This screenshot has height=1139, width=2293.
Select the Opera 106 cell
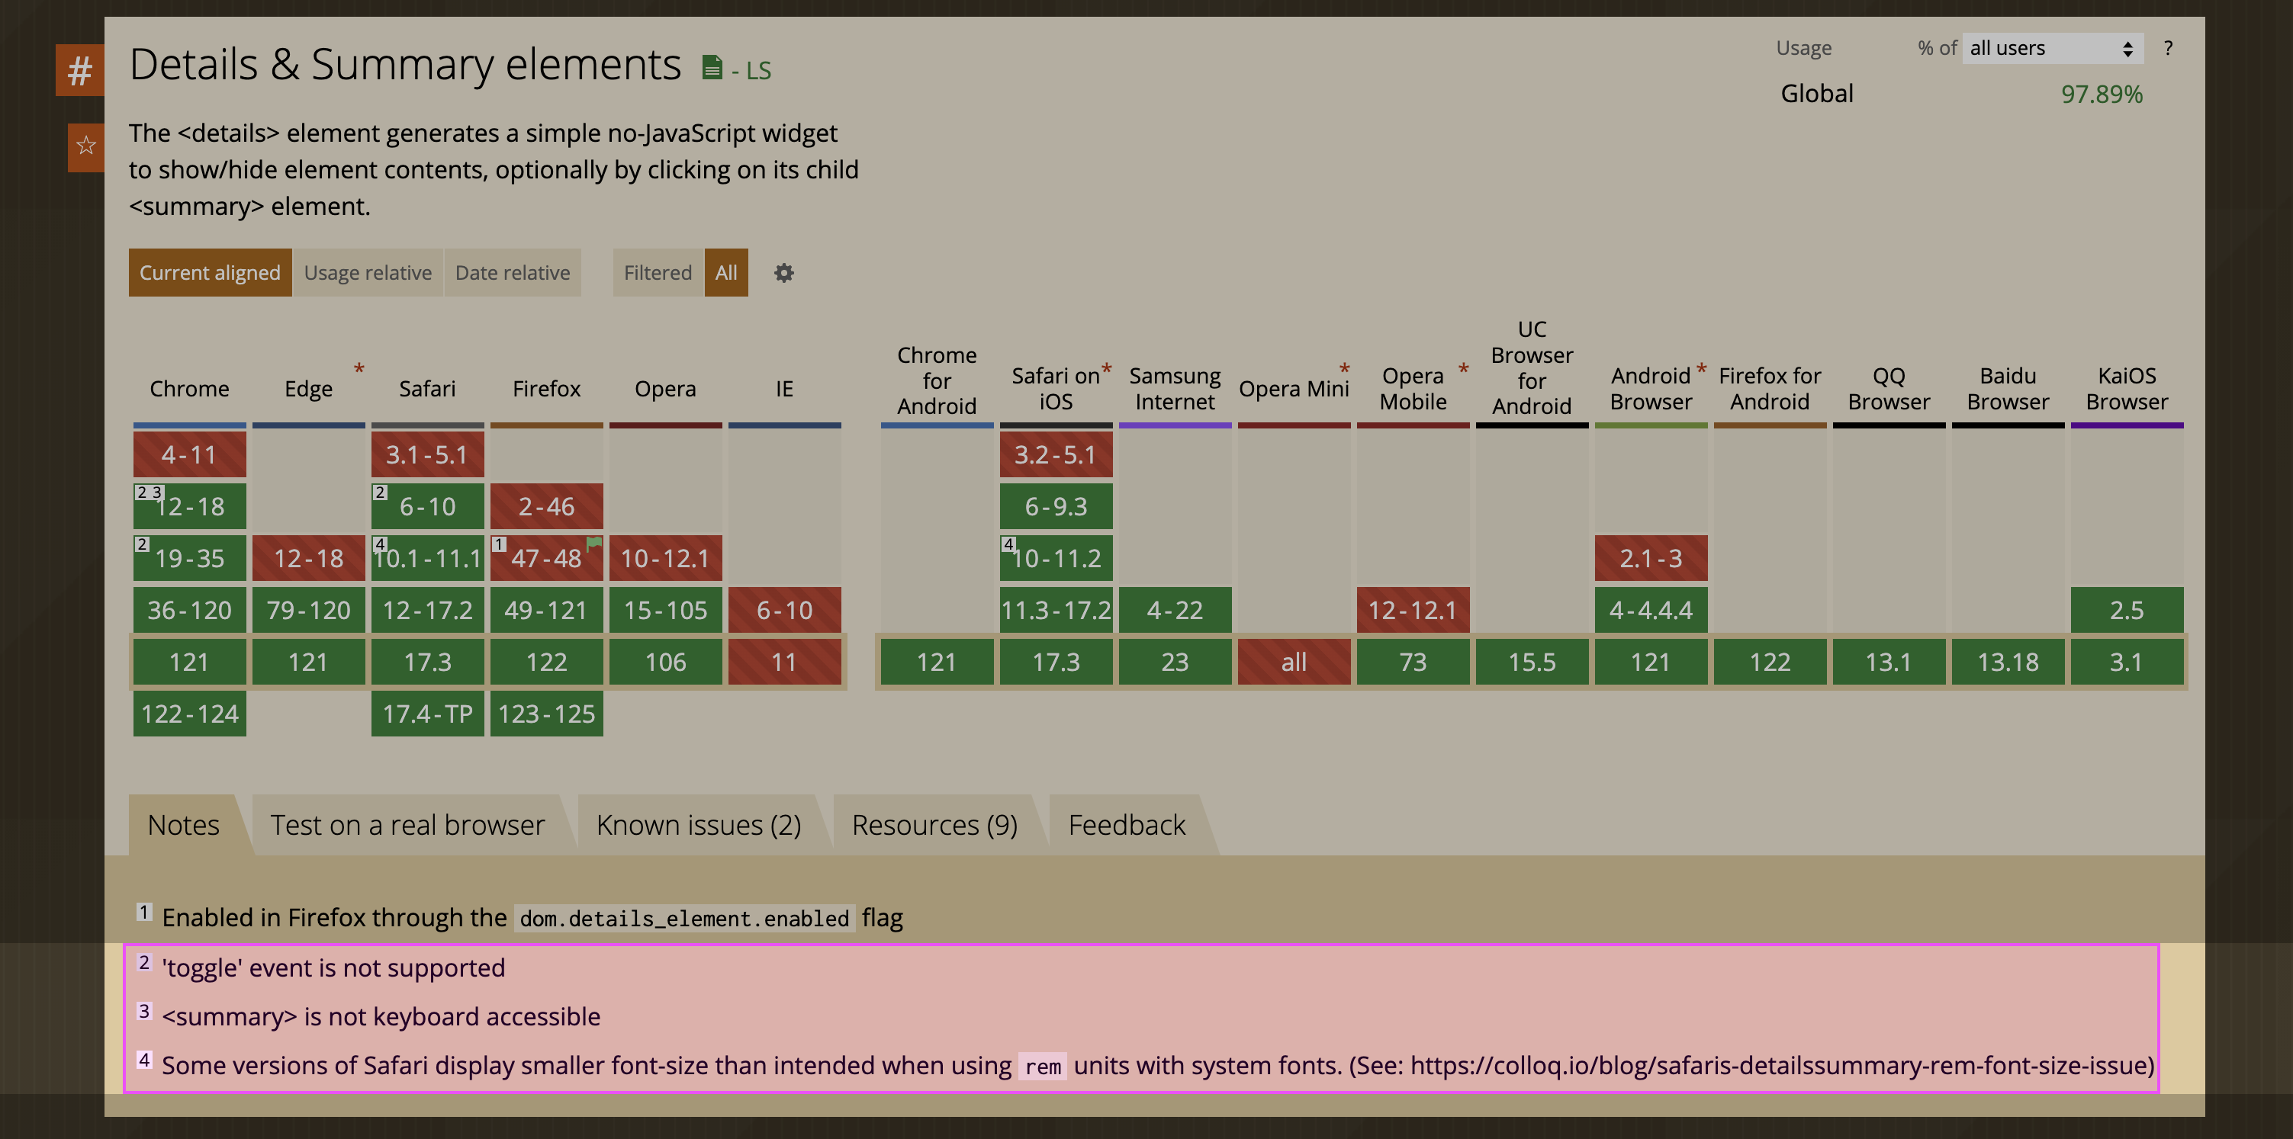coord(666,662)
